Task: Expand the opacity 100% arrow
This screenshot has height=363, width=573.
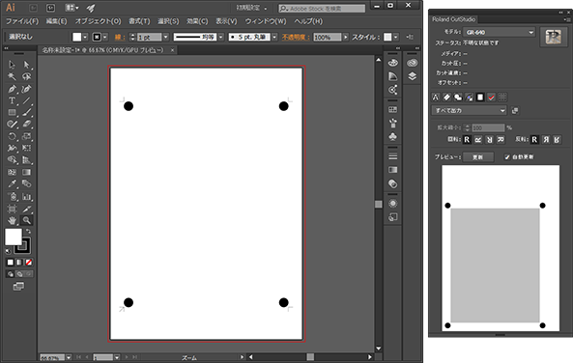Action: tap(345, 37)
